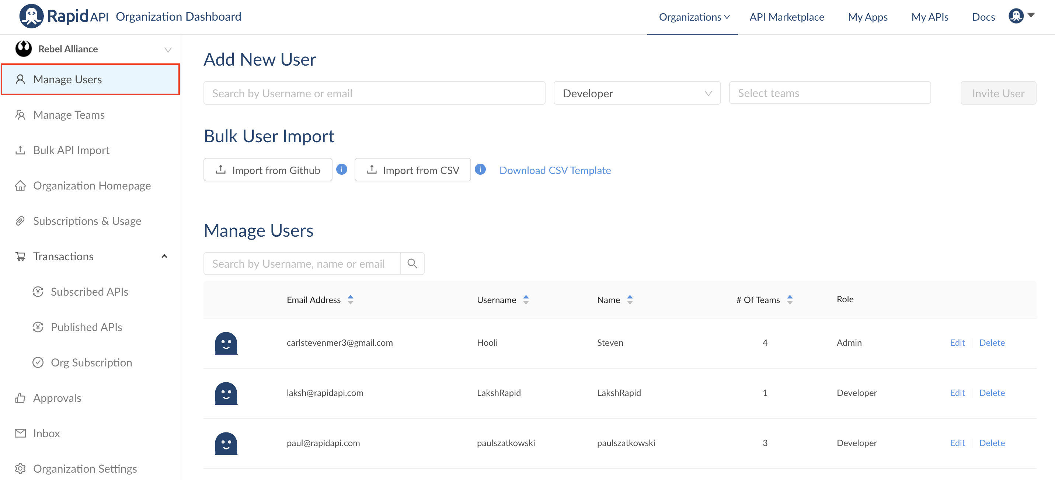Sort the table by Username arrows
This screenshot has height=480, width=1055.
(526, 299)
